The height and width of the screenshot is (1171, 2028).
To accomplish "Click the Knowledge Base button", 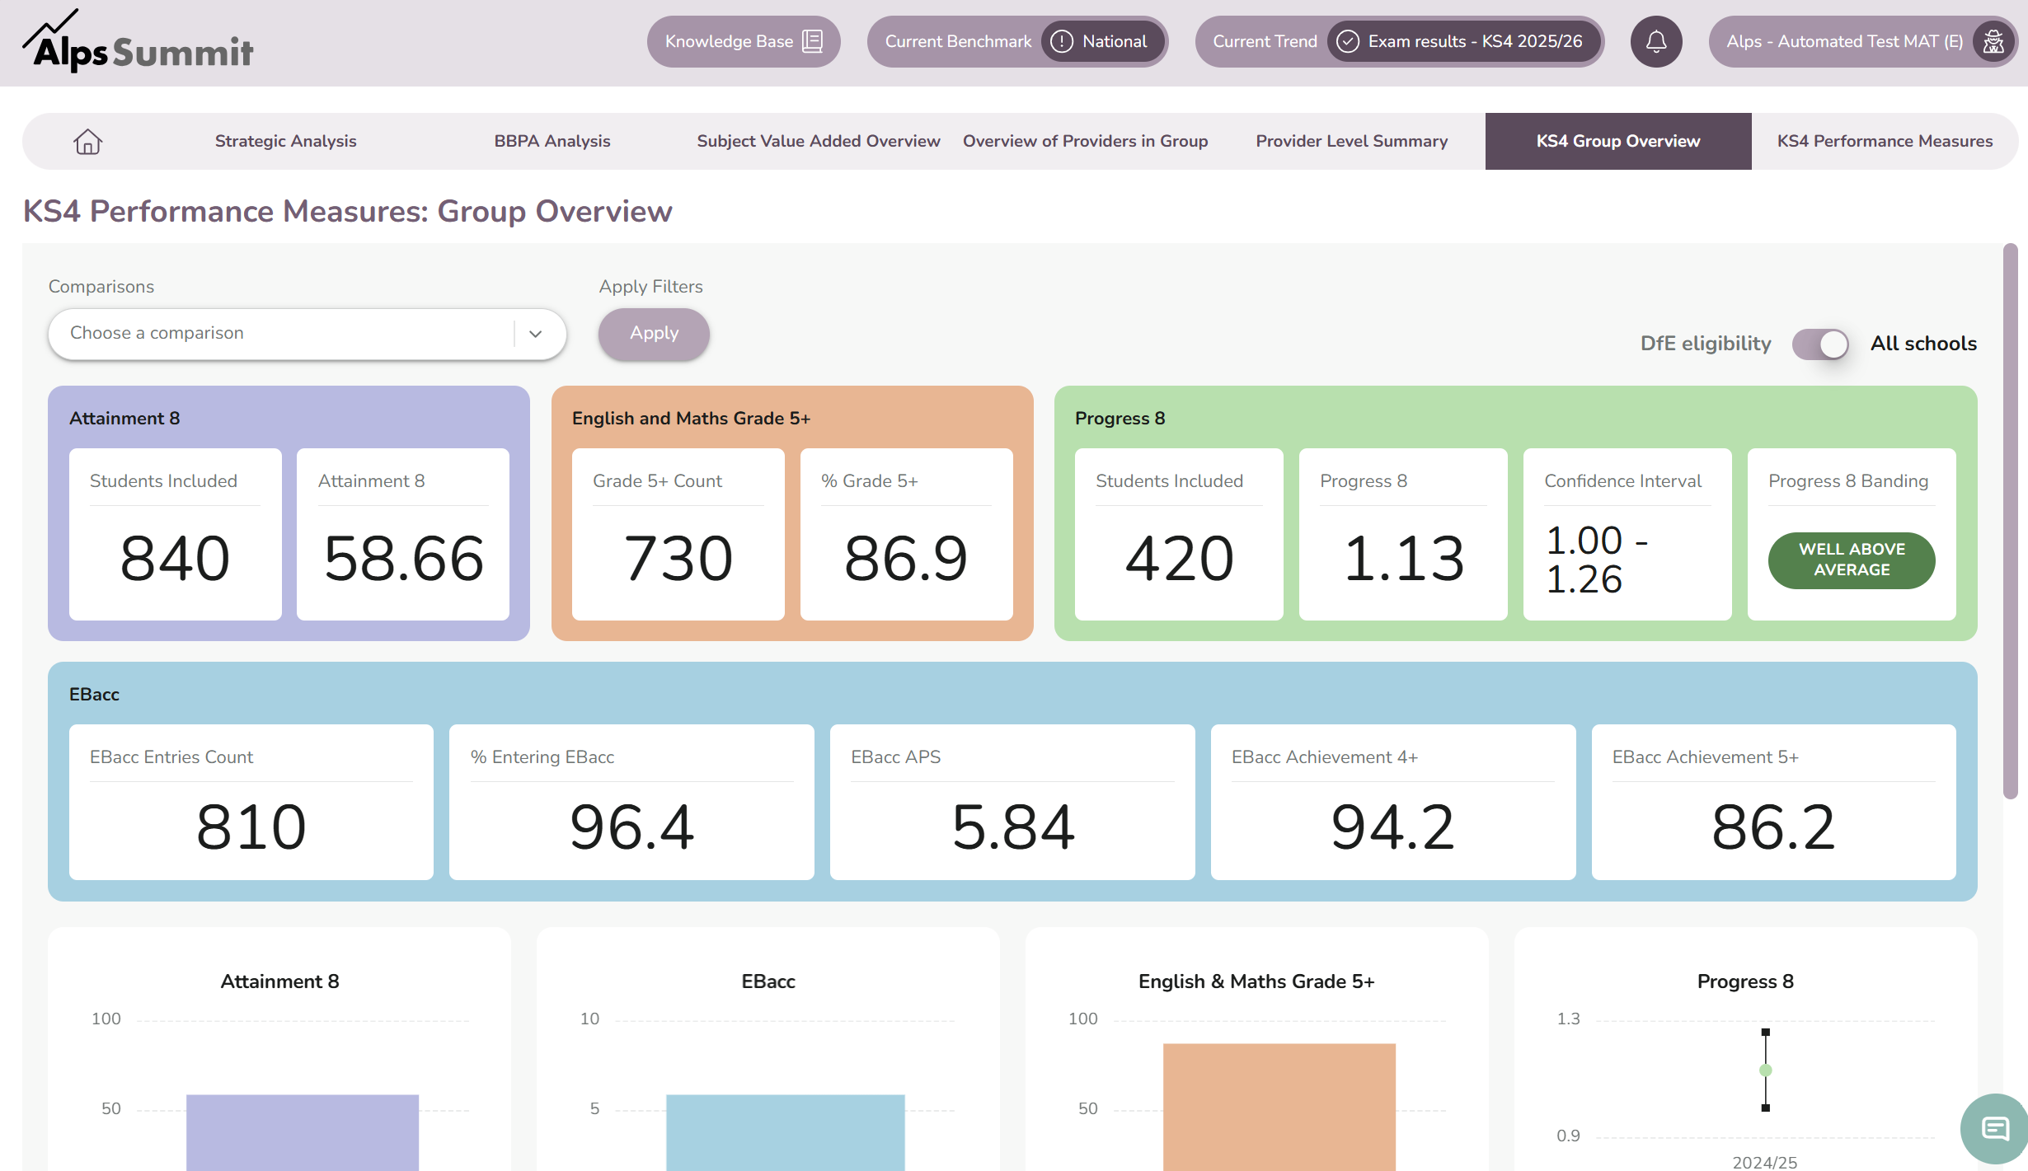I will (x=743, y=41).
